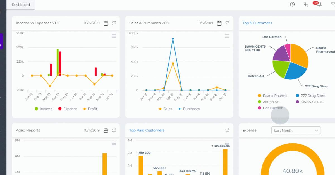Viewport: 335px width, 175px height.
Task: Click the 10/17/2019 date of Aged Reports
Action: click(92, 130)
